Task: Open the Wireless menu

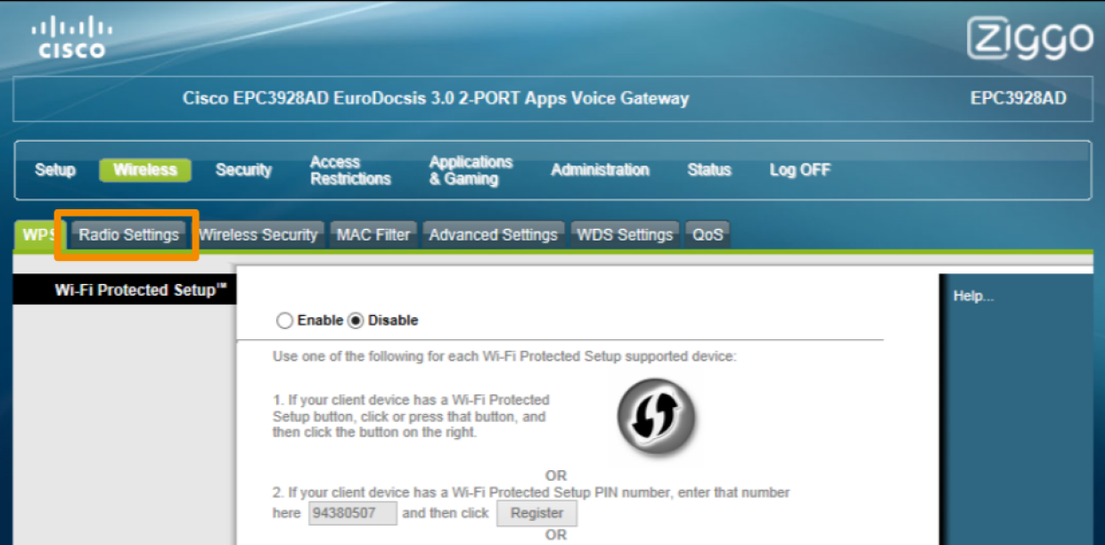Action: coord(145,170)
